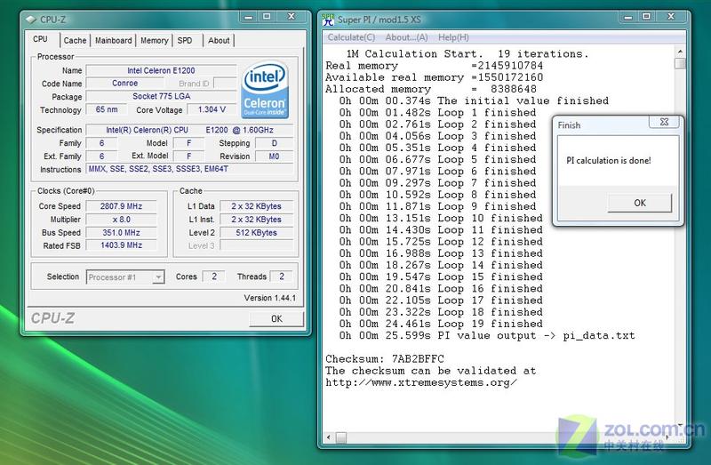Close the Super PI window
The image size is (711, 465).
tap(671, 17)
